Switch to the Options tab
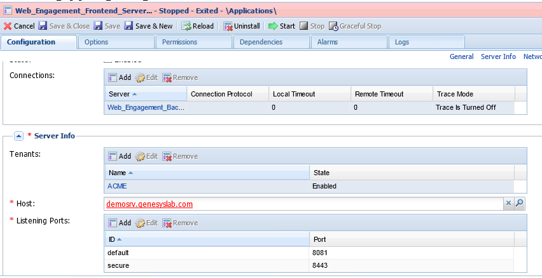The image size is (542, 278). click(x=116, y=42)
